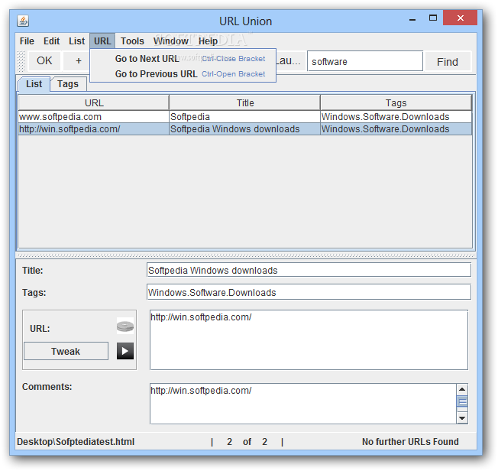Click the toolbar drag handle grip
The width and height of the screenshot is (498, 471).
click(x=21, y=61)
